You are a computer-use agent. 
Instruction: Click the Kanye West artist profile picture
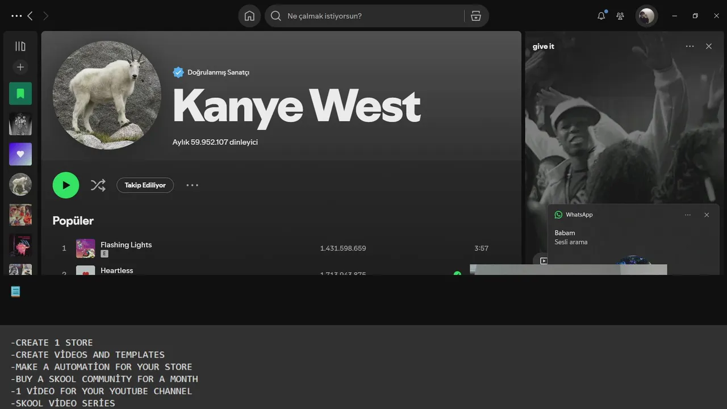(107, 95)
